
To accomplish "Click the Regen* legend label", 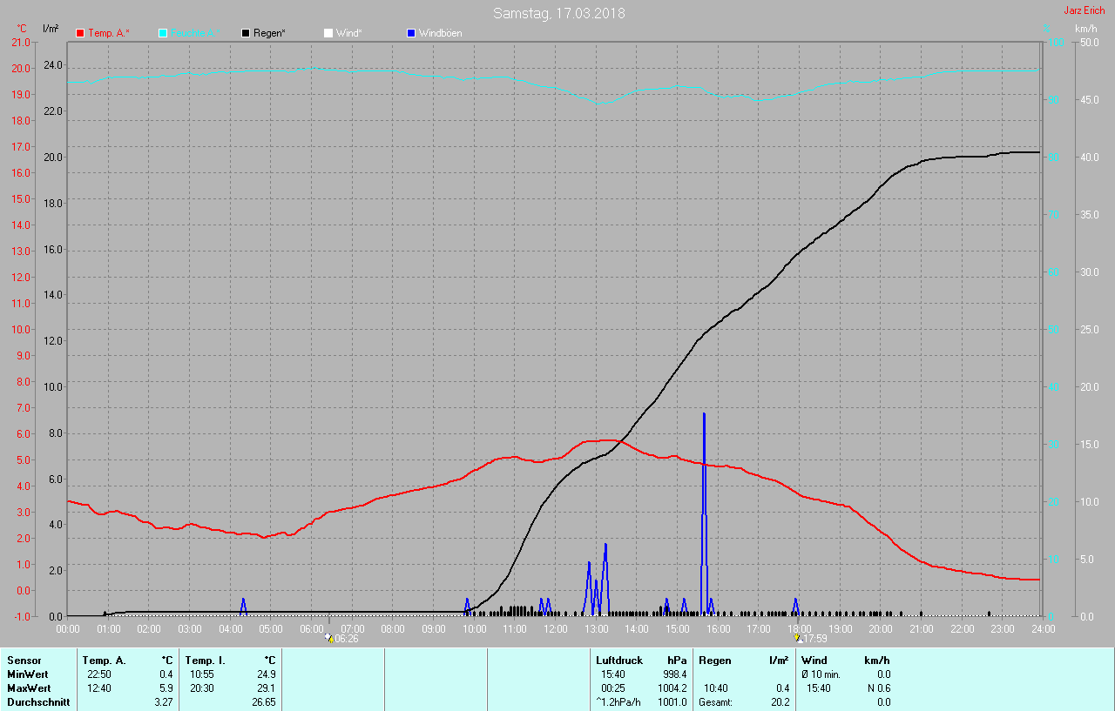I will 269,33.
